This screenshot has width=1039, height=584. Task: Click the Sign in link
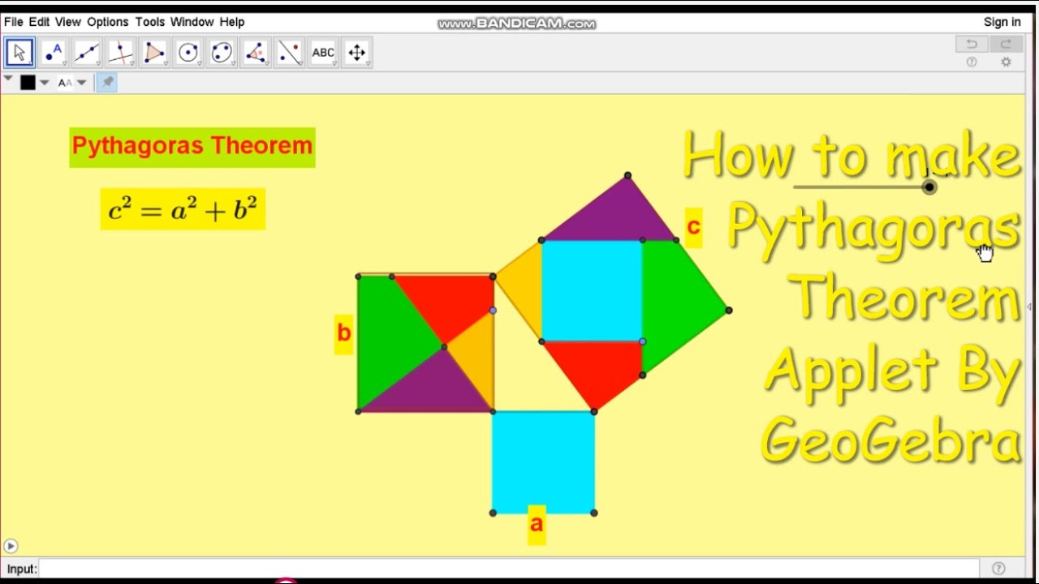[x=1002, y=22]
